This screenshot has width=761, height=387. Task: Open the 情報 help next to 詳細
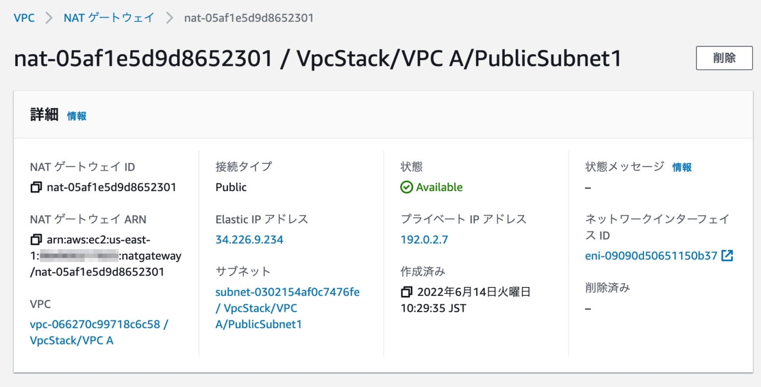point(76,116)
